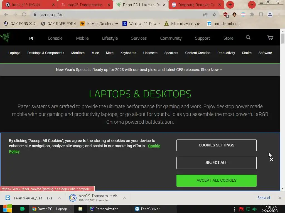The image size is (285, 213).
Task: Open the Services top navigation item
Action: [139, 38]
